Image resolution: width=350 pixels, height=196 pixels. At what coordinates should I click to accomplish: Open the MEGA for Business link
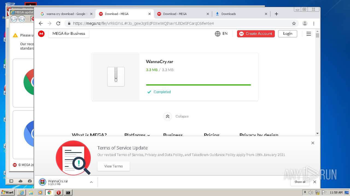69,33
